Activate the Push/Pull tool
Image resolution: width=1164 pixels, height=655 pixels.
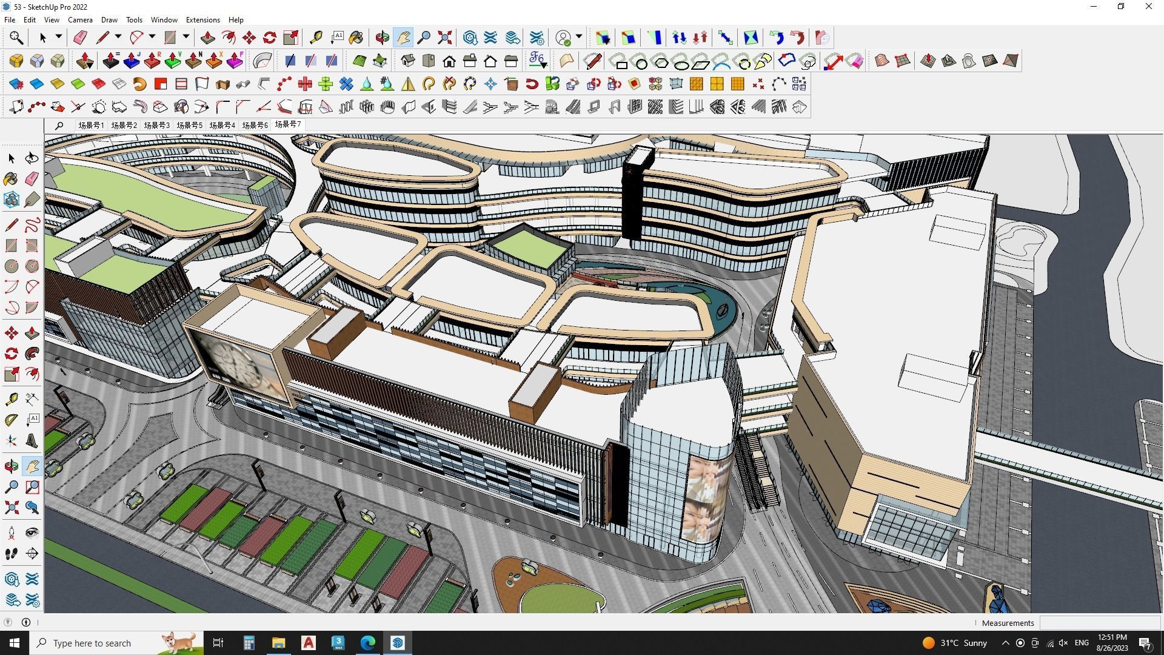click(x=207, y=37)
